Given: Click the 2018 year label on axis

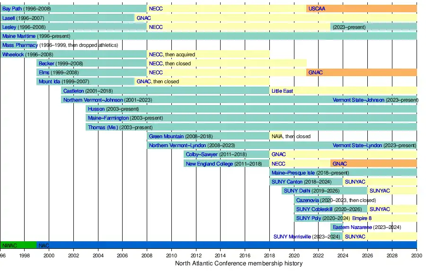Looking at the screenshot, I should pos(270,256).
